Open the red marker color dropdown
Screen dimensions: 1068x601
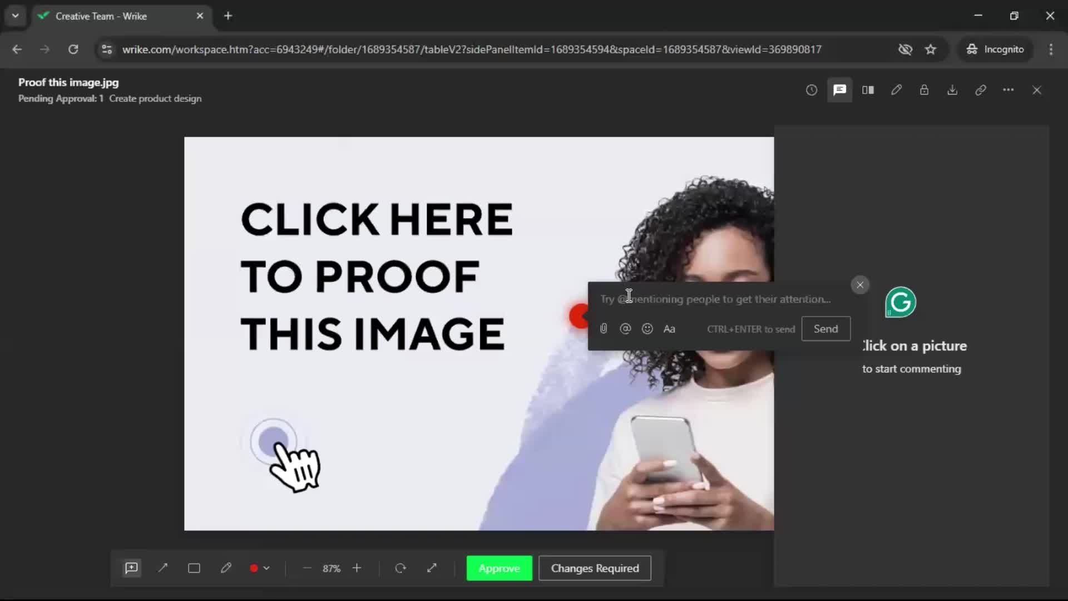[x=259, y=568]
